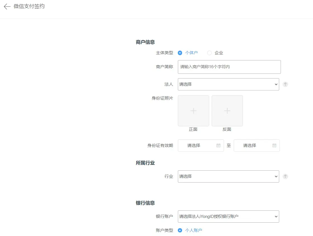Click the back arrow icon
Viewport: 313px width, 236px height.
(7, 7)
